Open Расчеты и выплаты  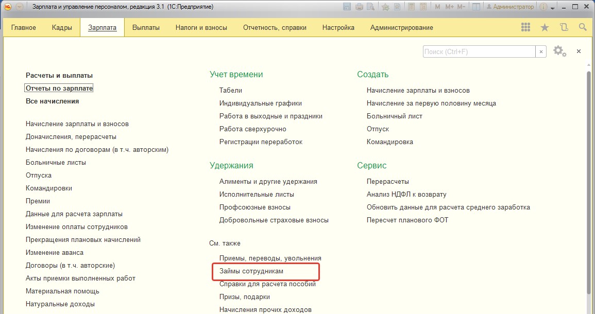coord(59,76)
